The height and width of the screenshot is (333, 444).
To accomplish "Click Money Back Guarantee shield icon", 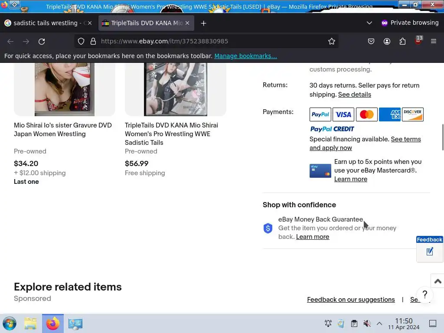I will coord(268,228).
